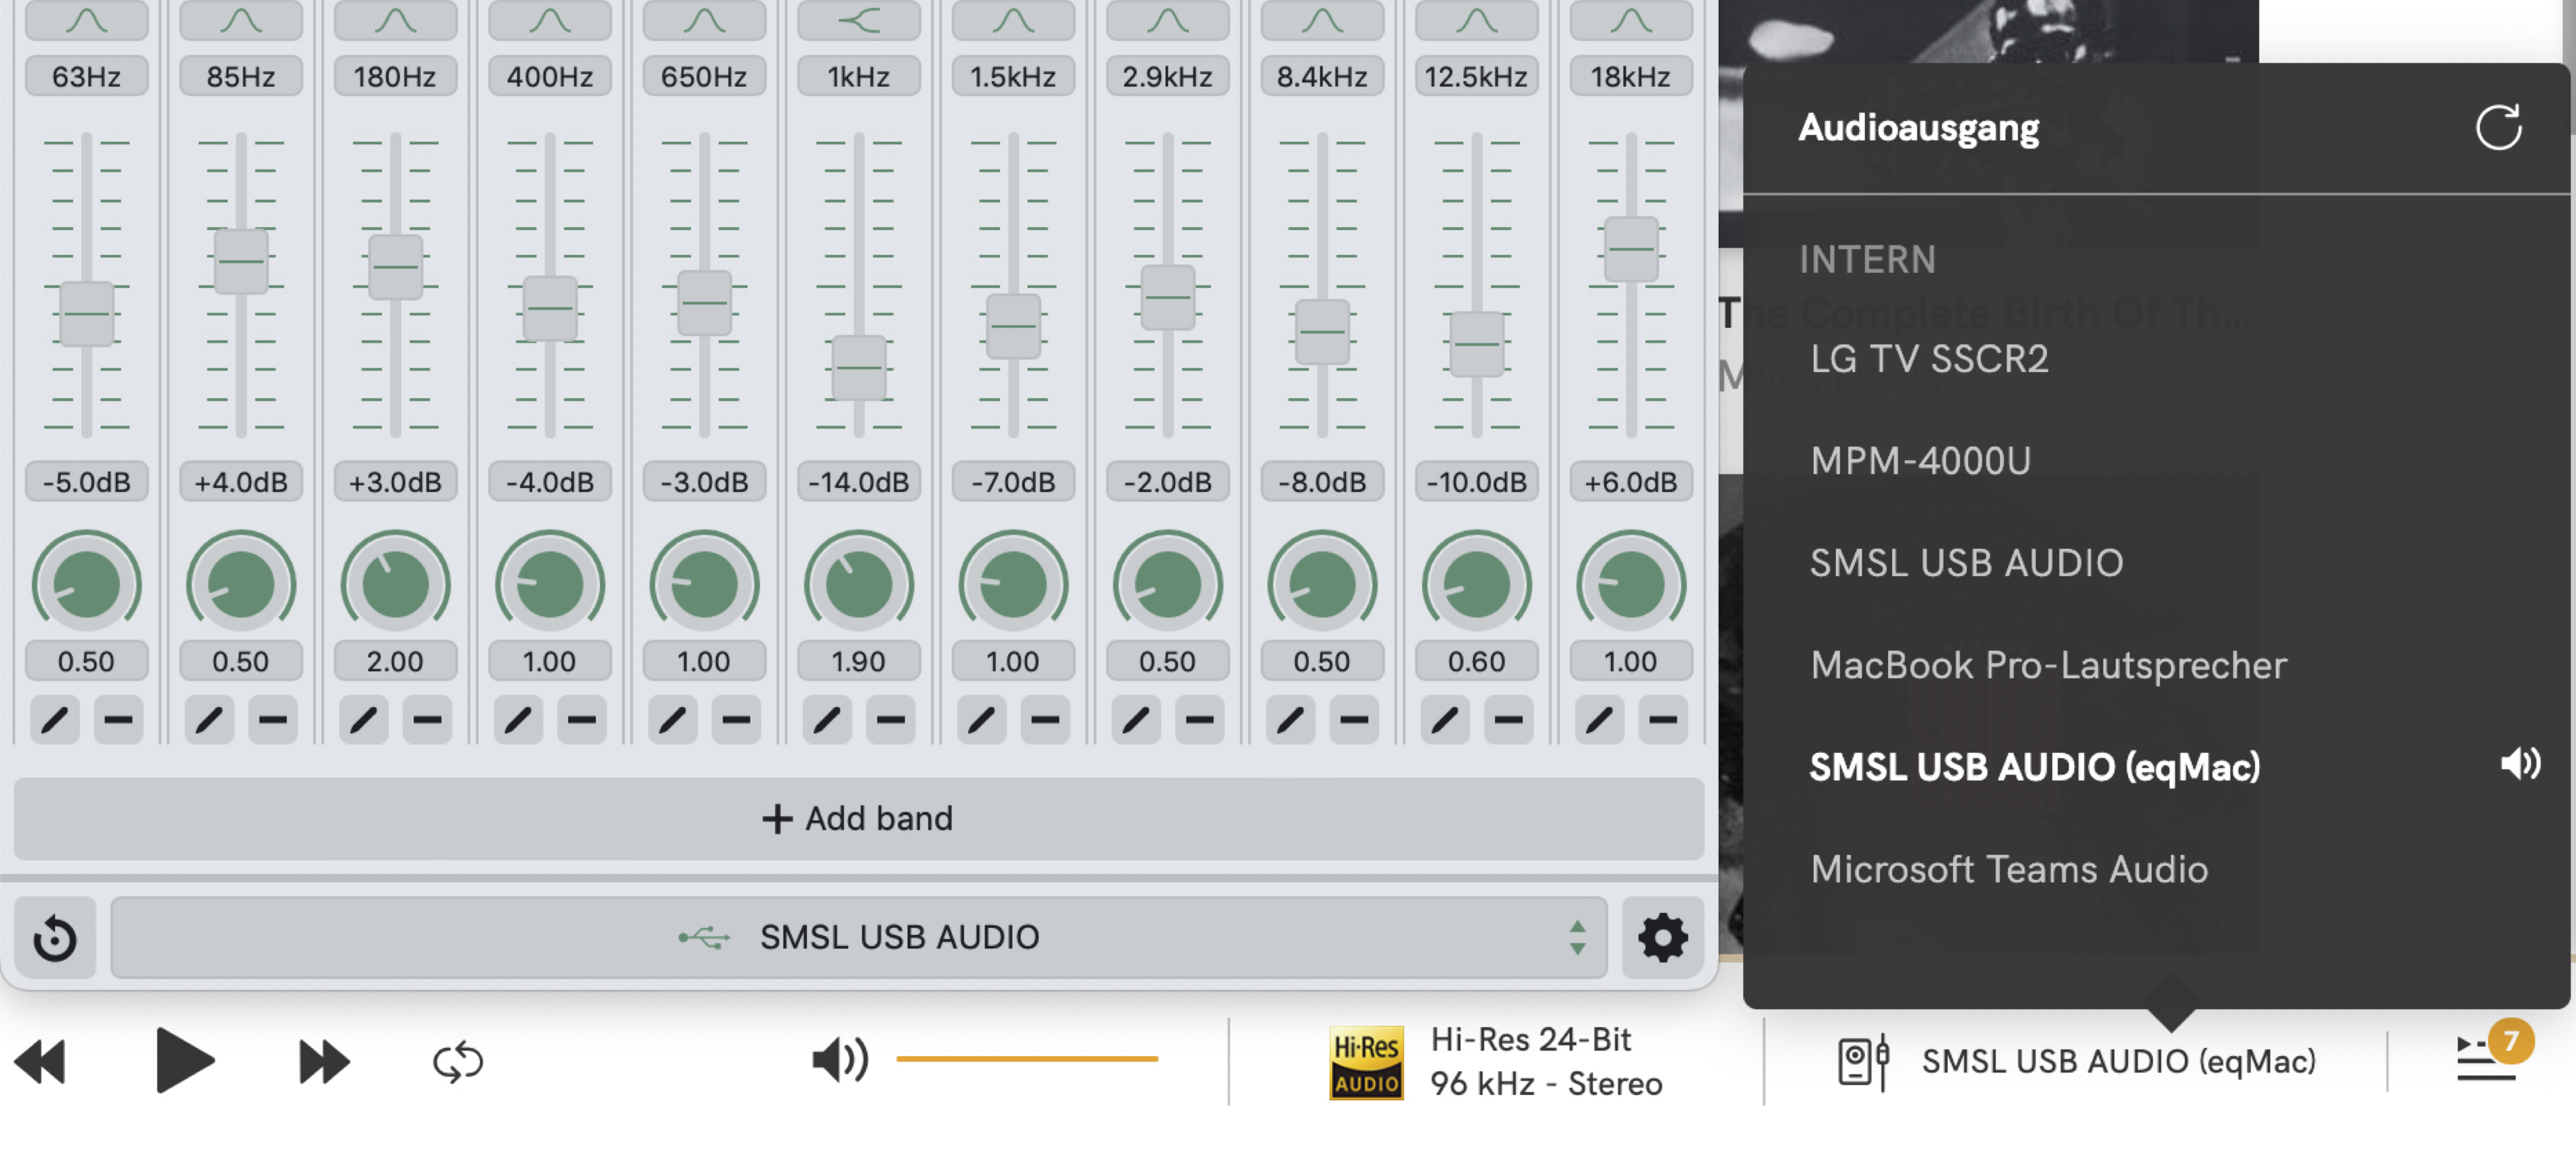Select LG TV SSCR2 from the output list
Screen dimensions: 2576x1150
click(1929, 358)
